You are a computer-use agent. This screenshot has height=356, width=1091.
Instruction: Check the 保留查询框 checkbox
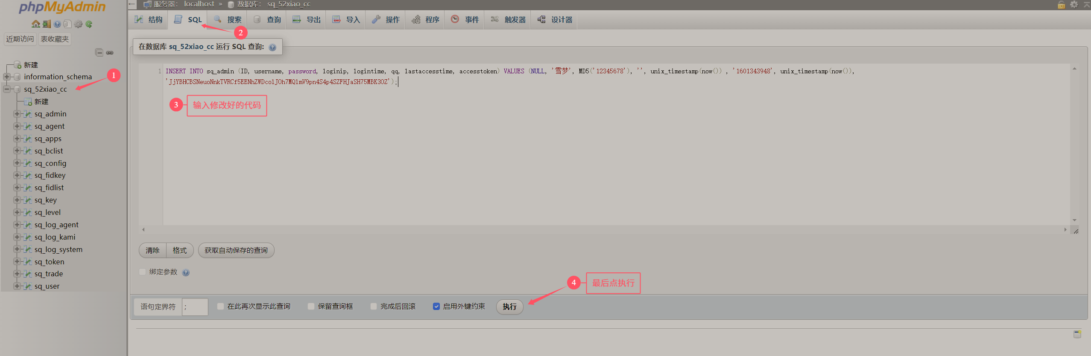pos(311,307)
